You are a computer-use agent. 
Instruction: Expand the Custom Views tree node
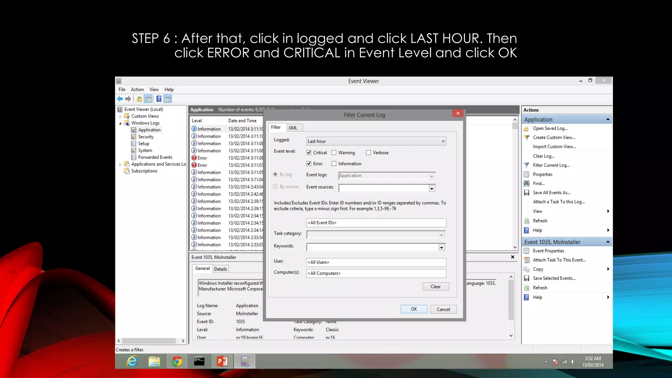[x=120, y=116]
